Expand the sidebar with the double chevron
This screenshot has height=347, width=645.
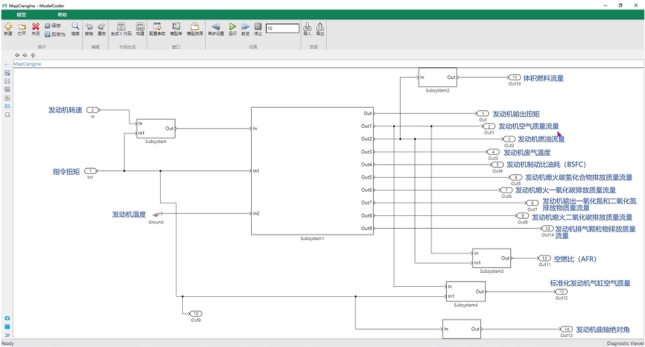7,335
